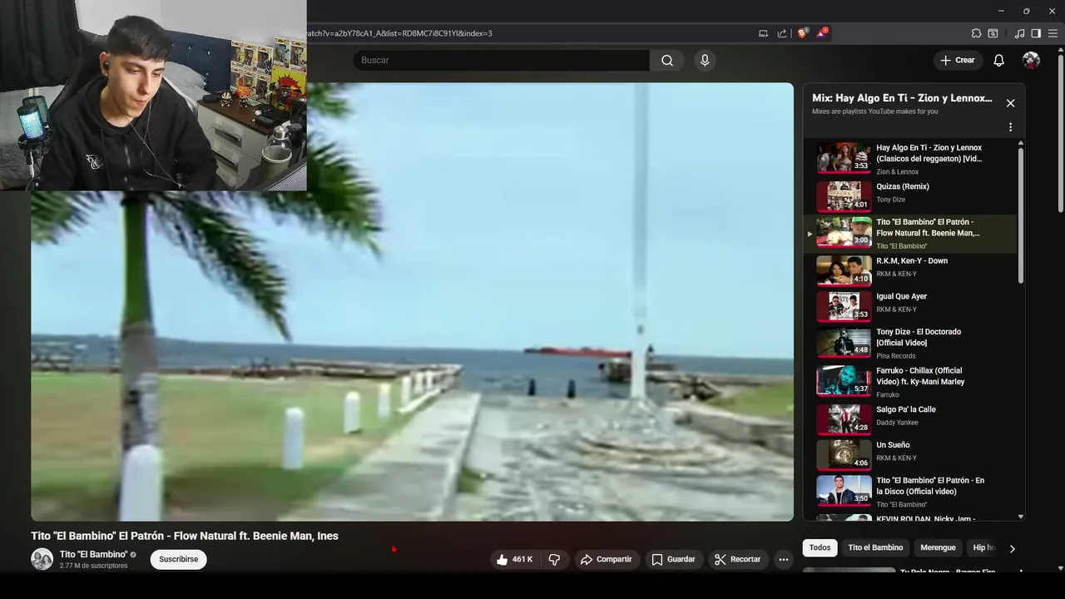Open Farruko - Chillax thumbnail
Viewport: 1065px width, 599px height.
click(844, 380)
